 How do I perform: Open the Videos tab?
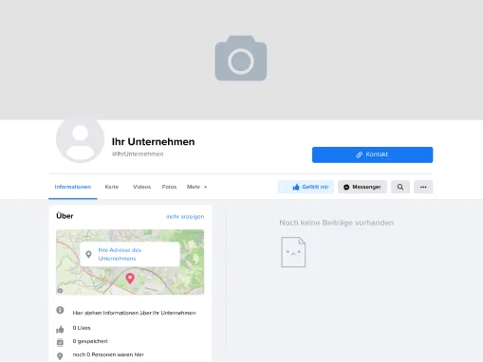point(141,187)
